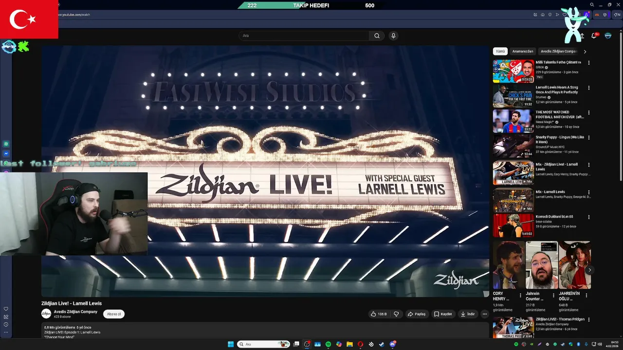Open Mix - Zildjian Live! - Larnell Lewis playlist

pos(557,167)
